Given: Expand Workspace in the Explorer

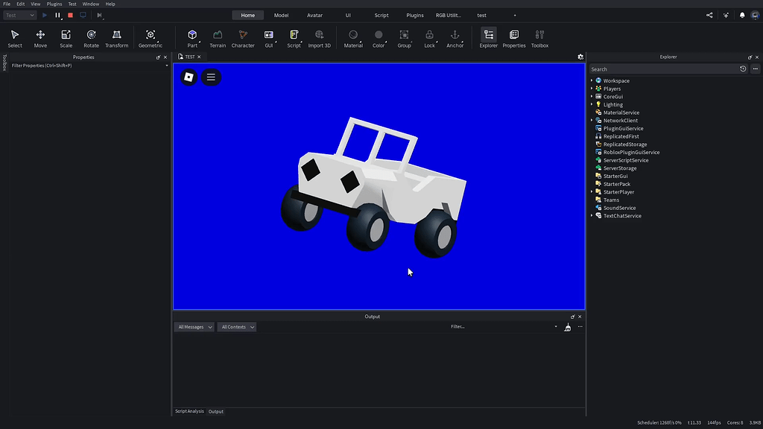Looking at the screenshot, I should point(592,80).
